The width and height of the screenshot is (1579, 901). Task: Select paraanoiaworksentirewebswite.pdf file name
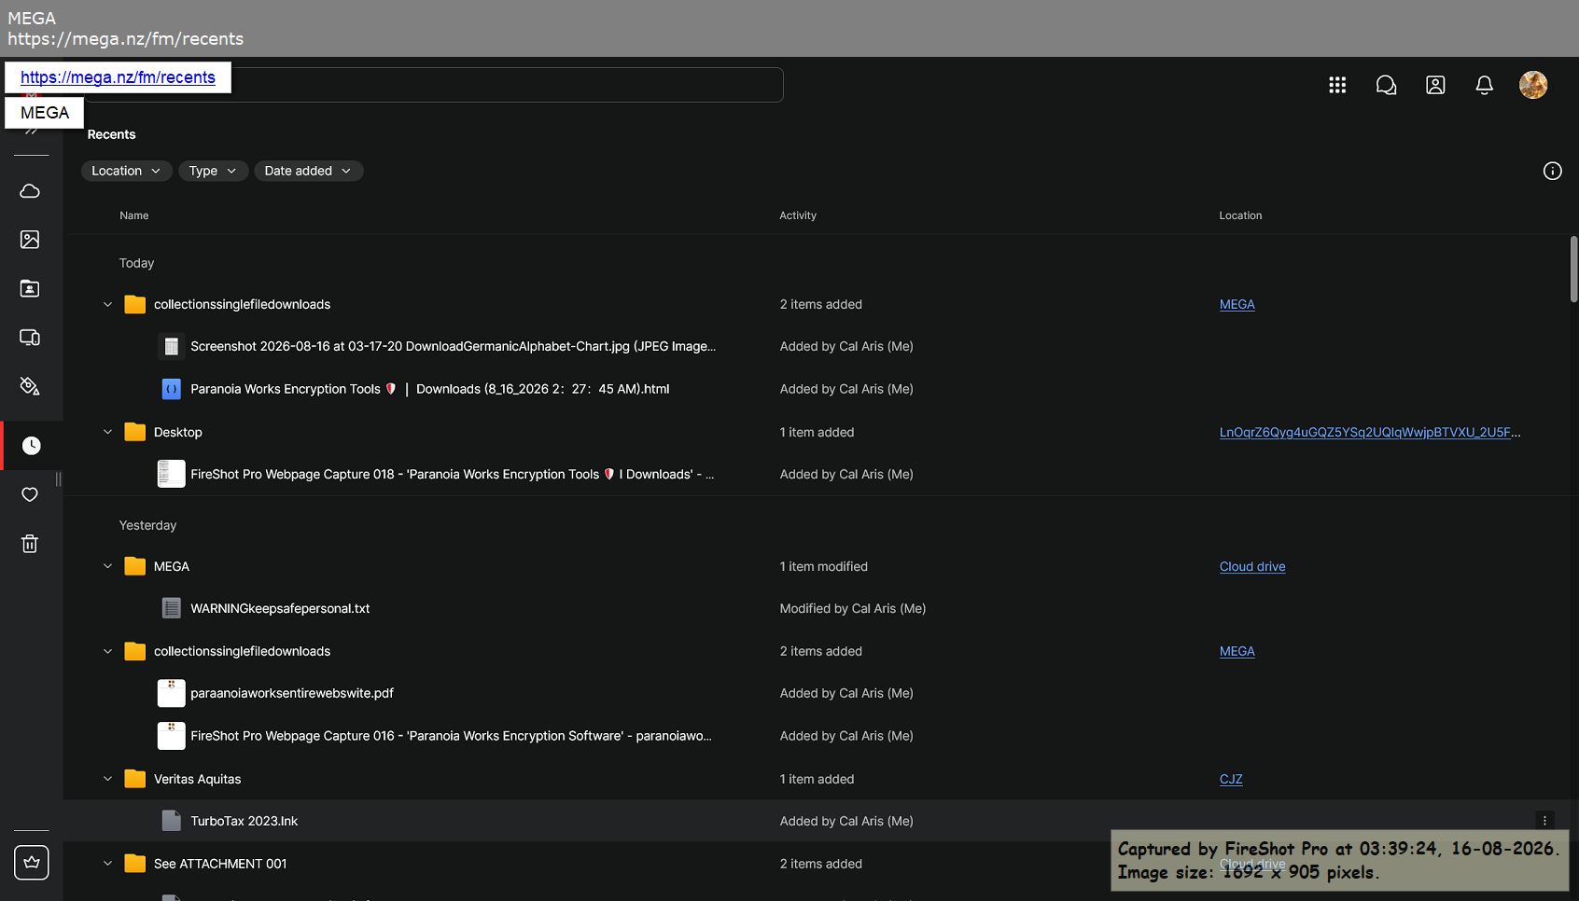292,693
